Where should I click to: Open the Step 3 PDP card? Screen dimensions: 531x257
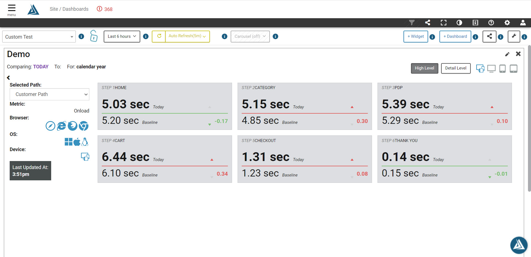click(445, 106)
